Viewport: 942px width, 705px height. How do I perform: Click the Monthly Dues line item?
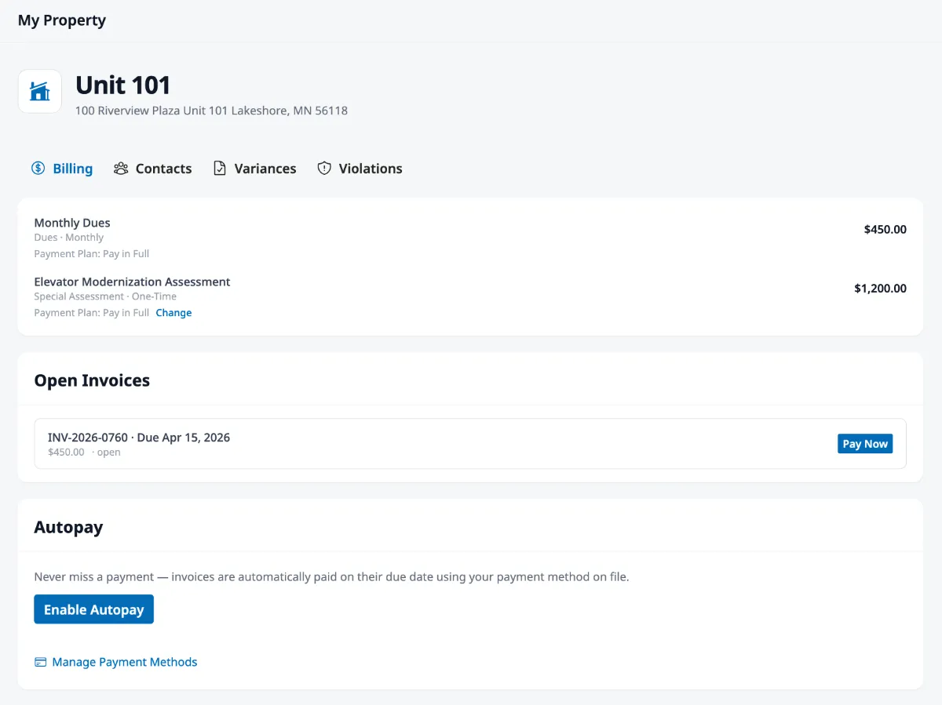[x=71, y=222]
